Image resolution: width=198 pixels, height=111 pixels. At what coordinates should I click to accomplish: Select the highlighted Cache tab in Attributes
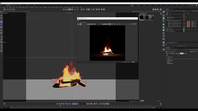pos(182,53)
